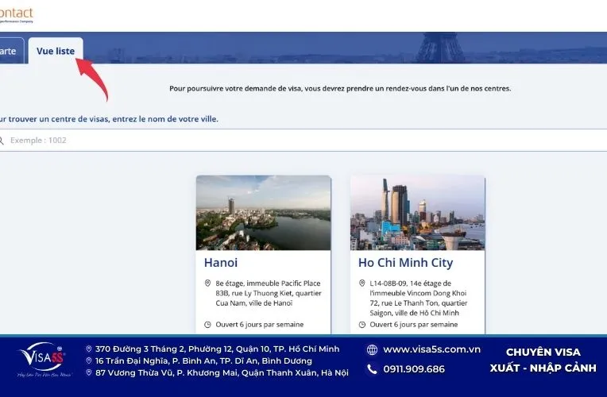This screenshot has width=607, height=397.
Task: Click the search magnifier icon
Action: [x=2, y=141]
